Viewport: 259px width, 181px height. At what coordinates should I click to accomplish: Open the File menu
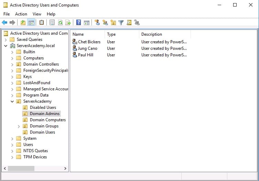pos(7,14)
